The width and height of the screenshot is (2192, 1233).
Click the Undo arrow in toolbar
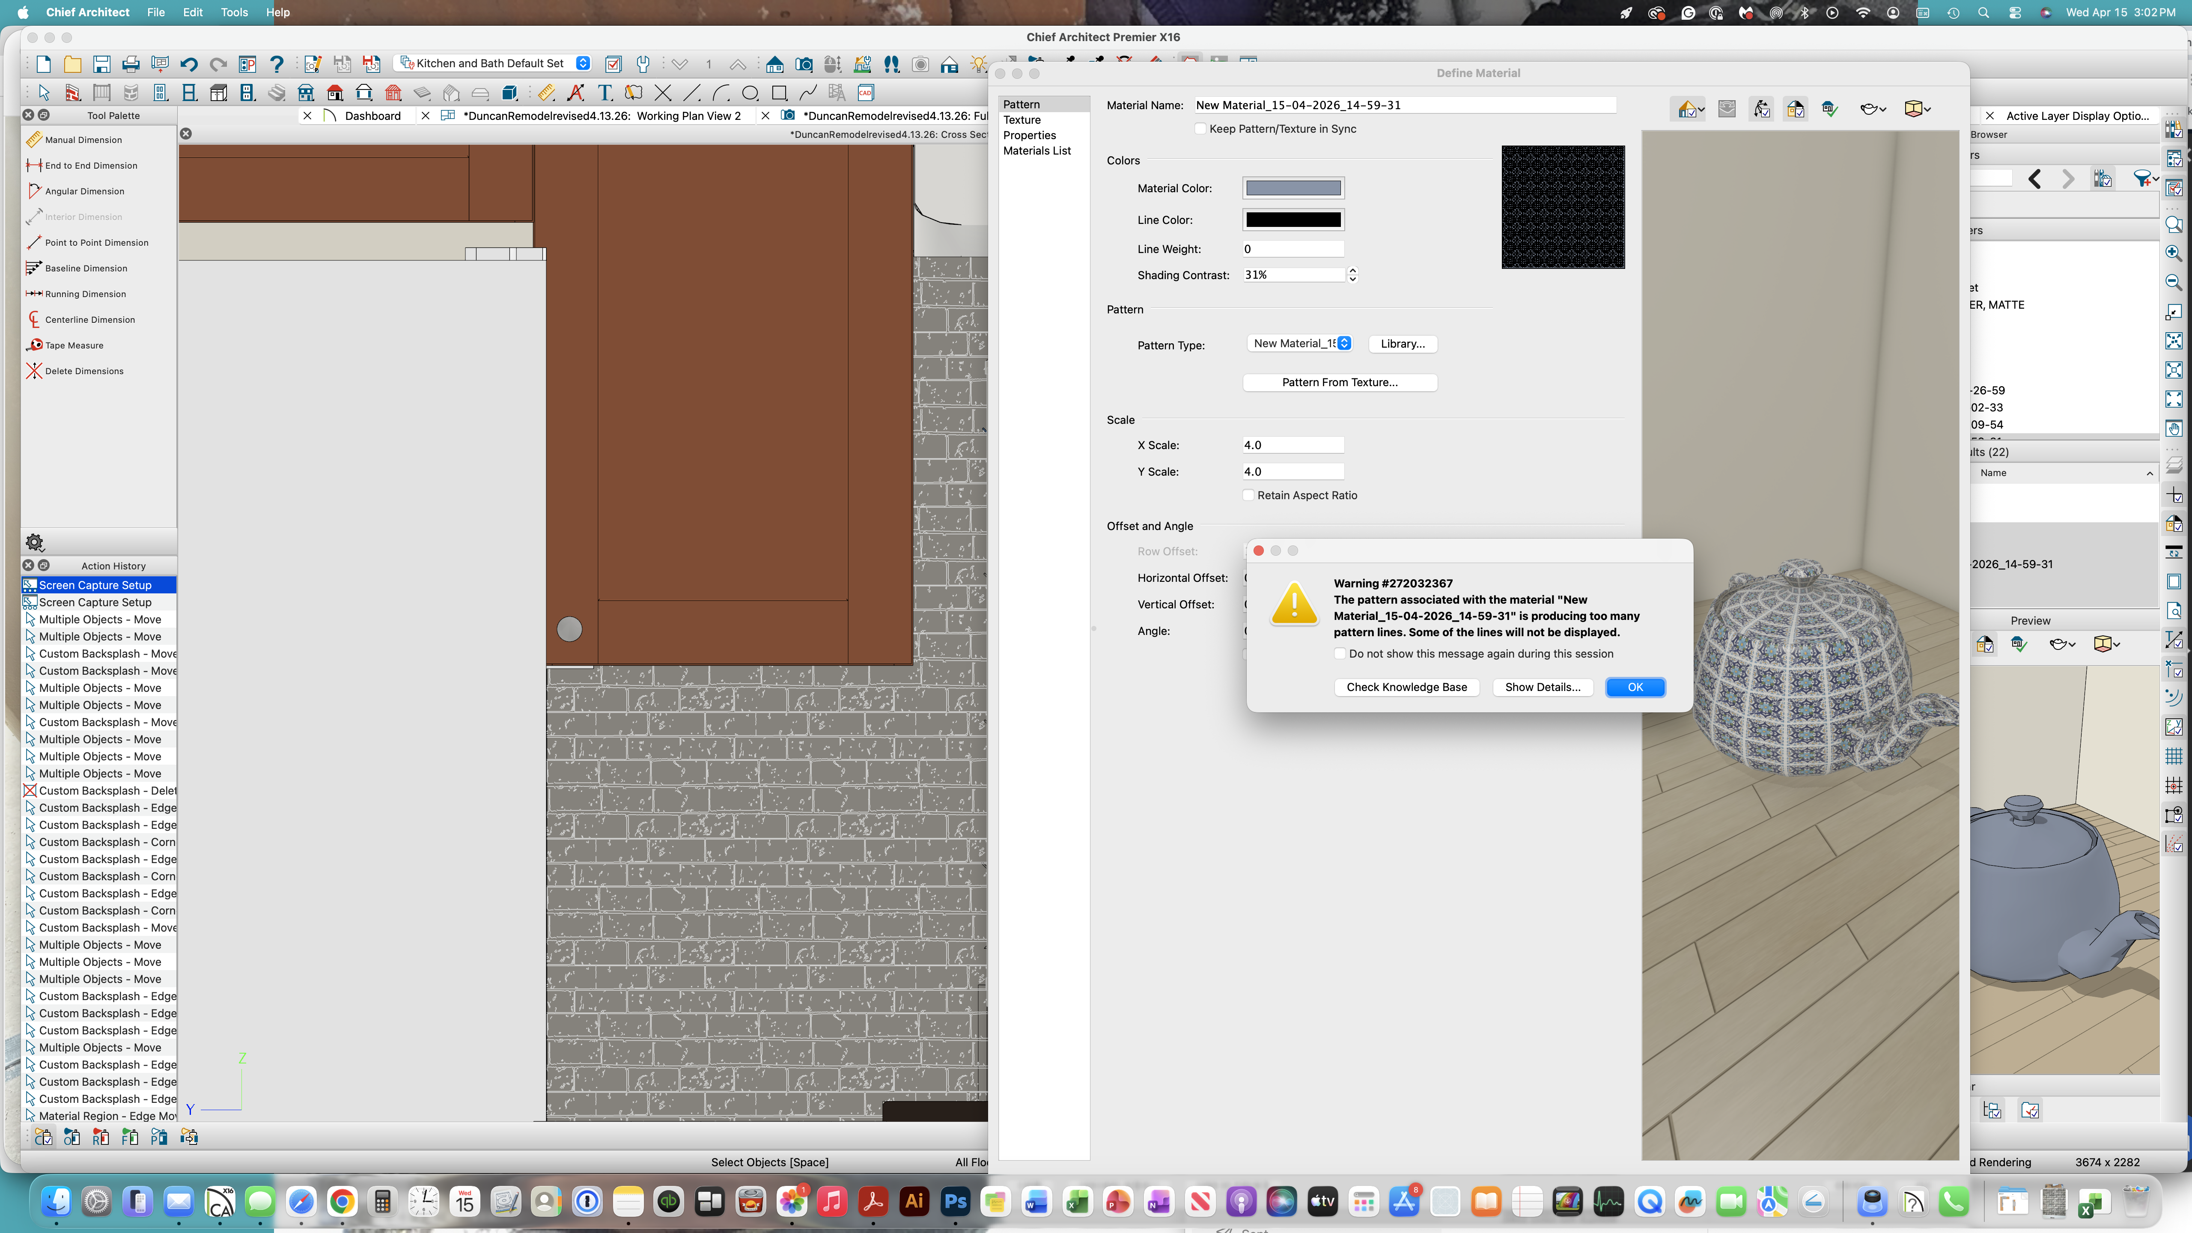(189, 64)
